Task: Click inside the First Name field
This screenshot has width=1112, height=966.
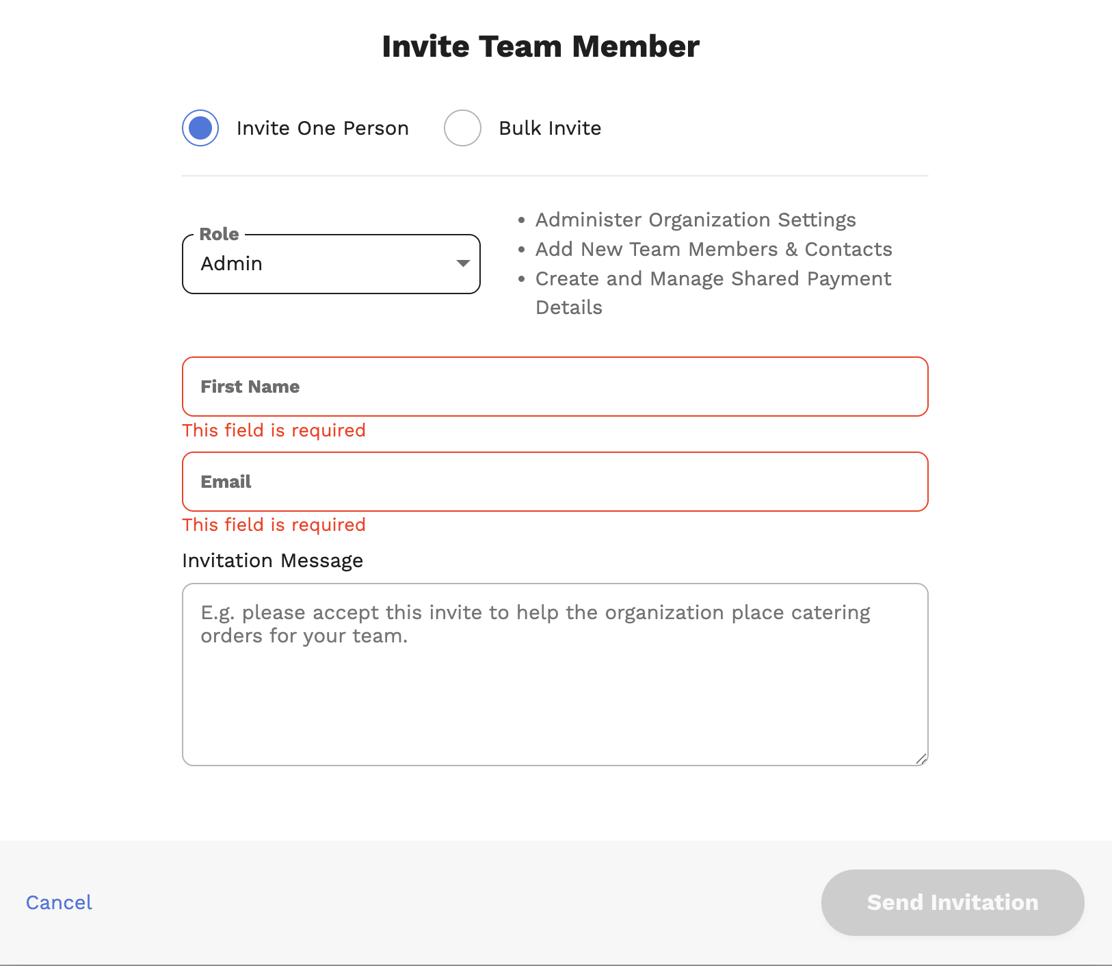Action: click(x=554, y=387)
